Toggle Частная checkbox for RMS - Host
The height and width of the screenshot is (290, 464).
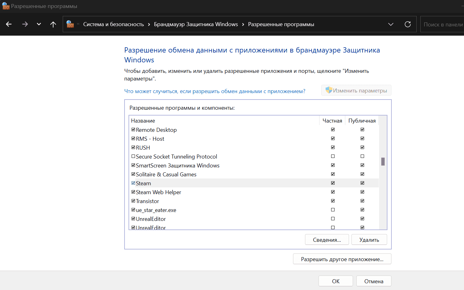(x=333, y=139)
